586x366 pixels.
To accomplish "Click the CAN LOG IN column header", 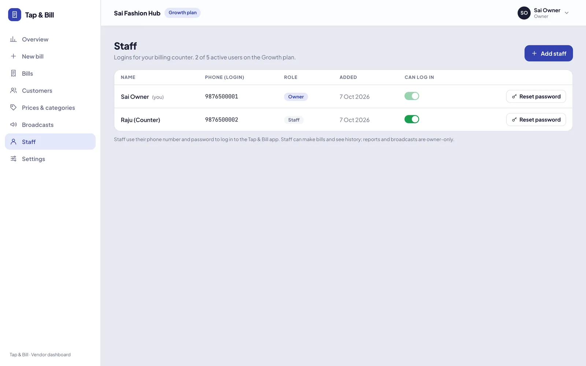I will [x=419, y=77].
